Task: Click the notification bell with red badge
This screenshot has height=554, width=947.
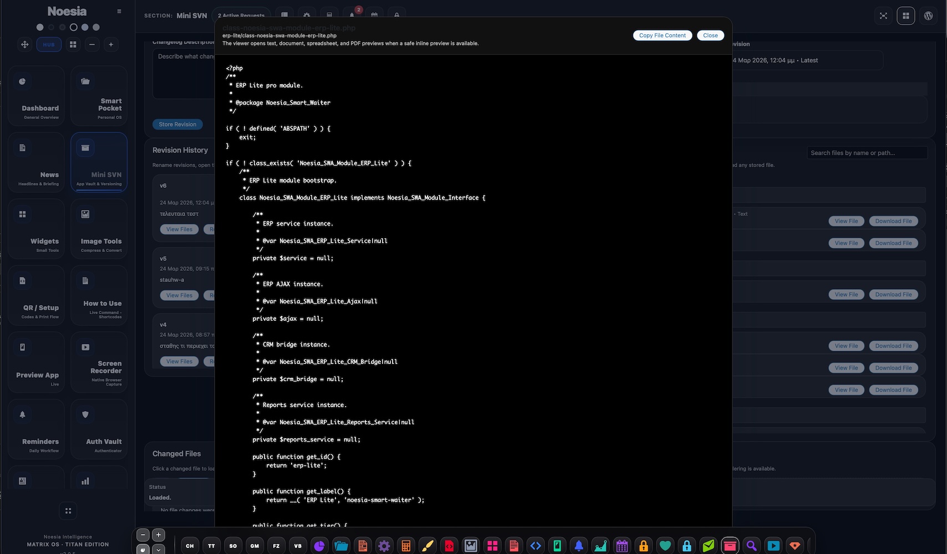Action: click(352, 15)
